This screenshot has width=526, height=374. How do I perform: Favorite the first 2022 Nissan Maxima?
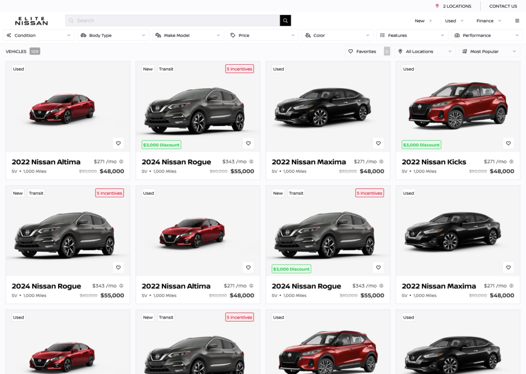click(379, 143)
